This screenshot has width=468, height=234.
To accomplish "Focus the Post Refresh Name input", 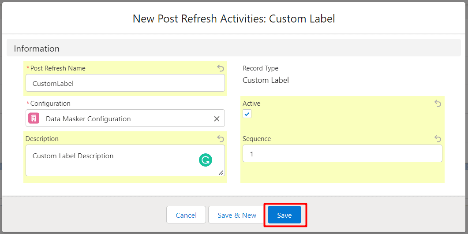I will click(x=125, y=83).
